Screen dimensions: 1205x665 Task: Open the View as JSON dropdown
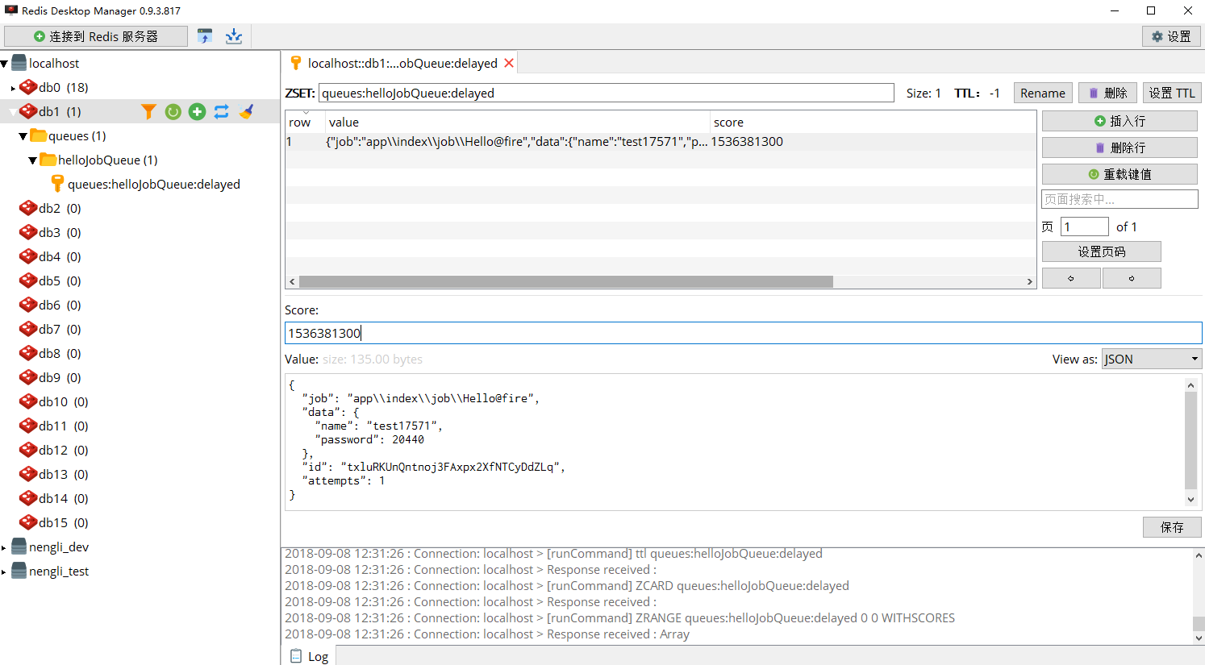[1152, 359]
